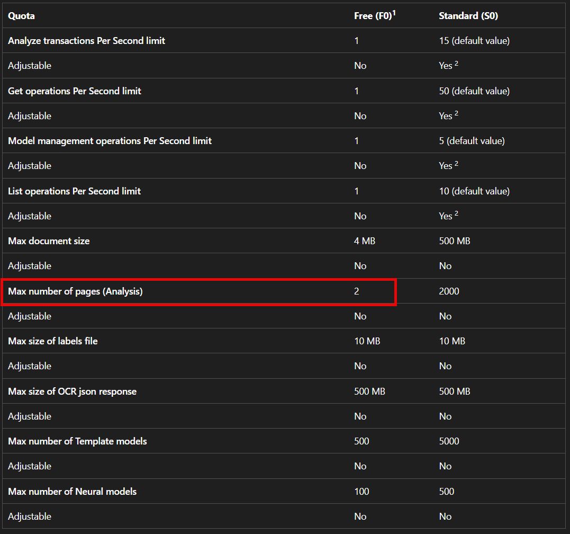
Task: Click the Standard (S0) column header
Action: pyautogui.click(x=468, y=16)
